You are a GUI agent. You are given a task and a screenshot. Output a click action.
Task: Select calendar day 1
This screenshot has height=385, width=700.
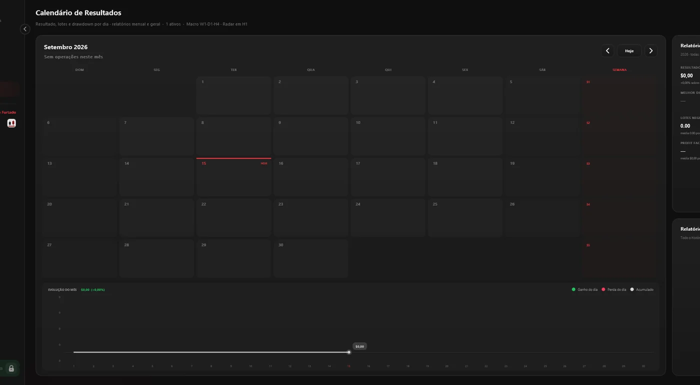pos(233,95)
